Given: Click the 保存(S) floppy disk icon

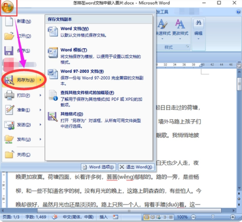Looking at the screenshot, I should pyautogui.click(x=9, y=51).
